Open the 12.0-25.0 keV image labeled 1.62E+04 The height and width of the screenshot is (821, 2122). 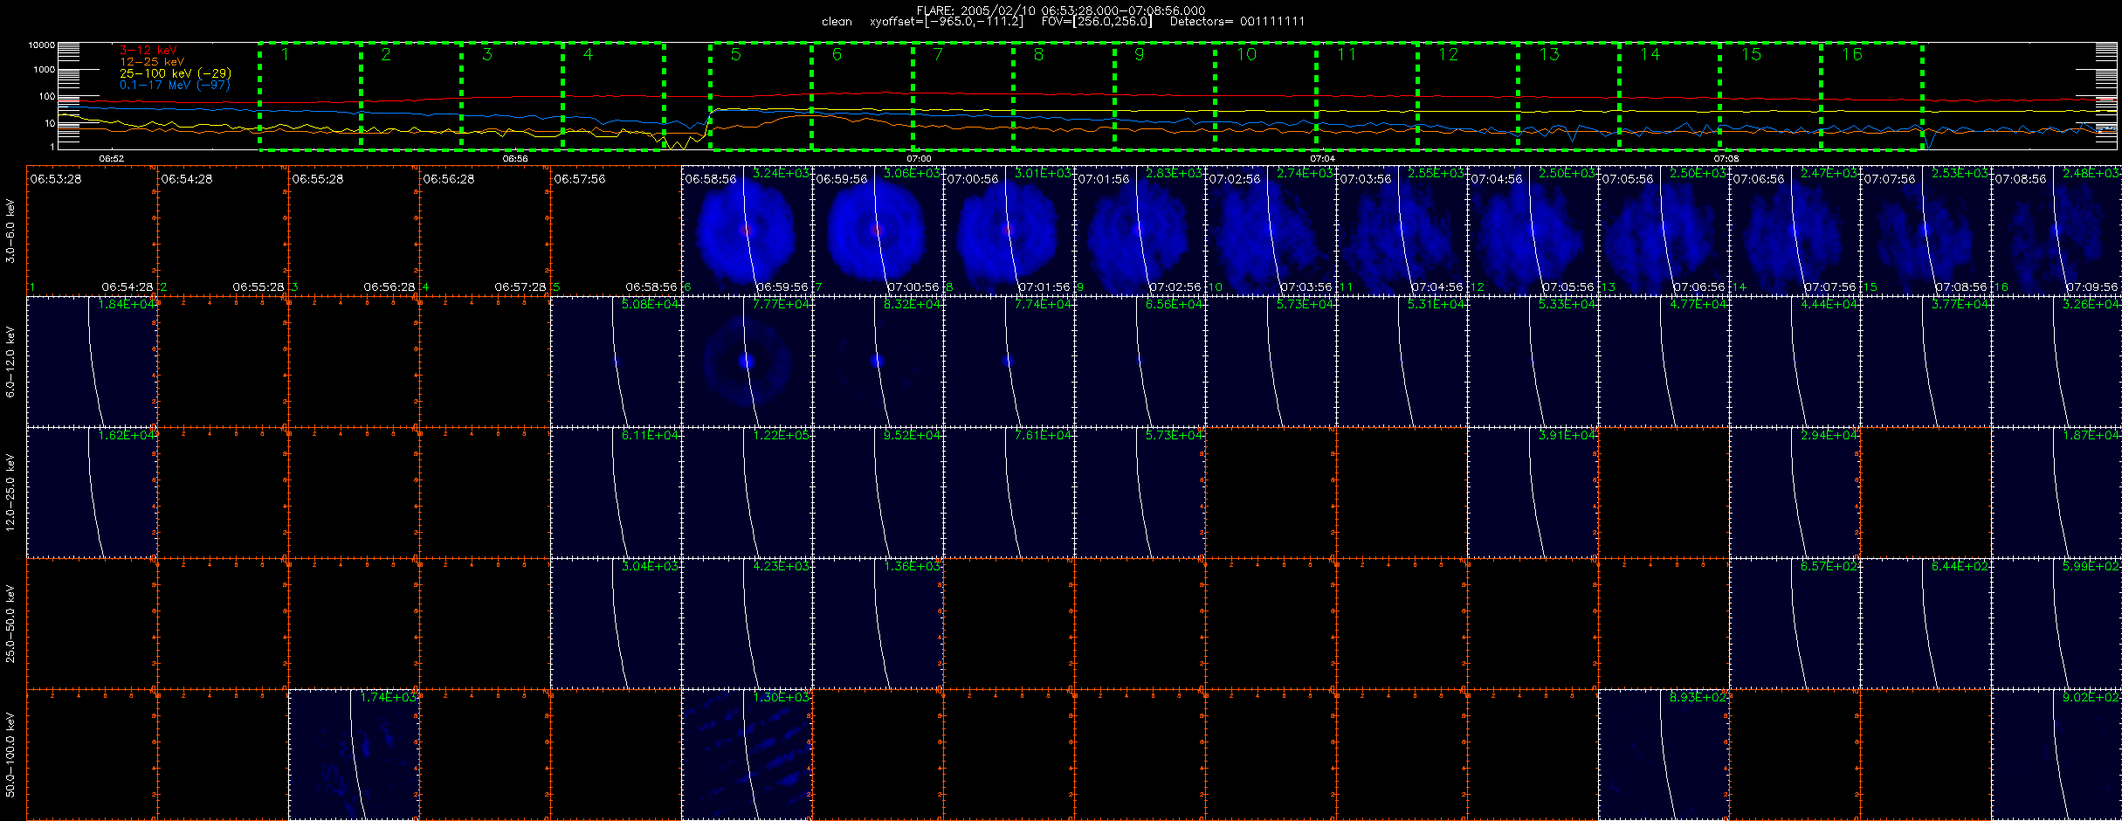pos(92,493)
